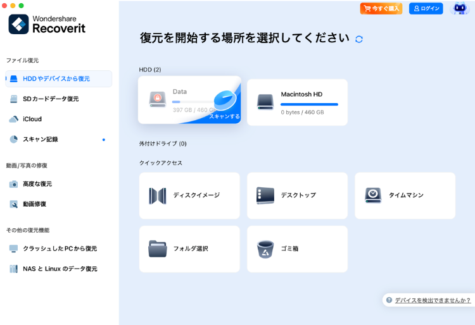This screenshot has width=475, height=325.
Task: Click the question mark help icon
Action: pos(389,300)
